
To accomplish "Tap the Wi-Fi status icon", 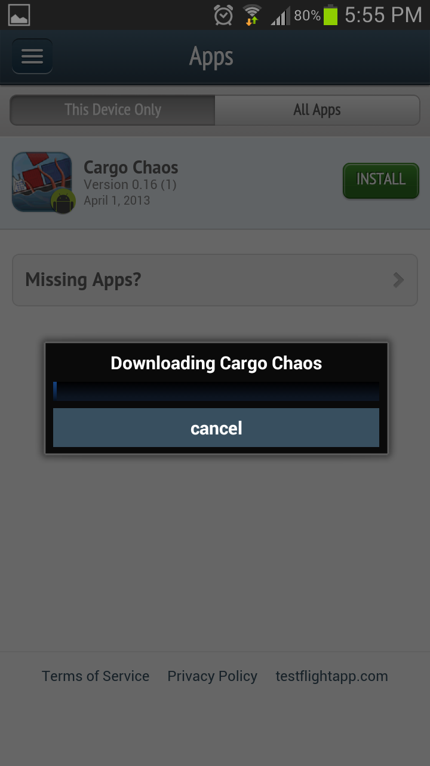I will click(x=253, y=15).
